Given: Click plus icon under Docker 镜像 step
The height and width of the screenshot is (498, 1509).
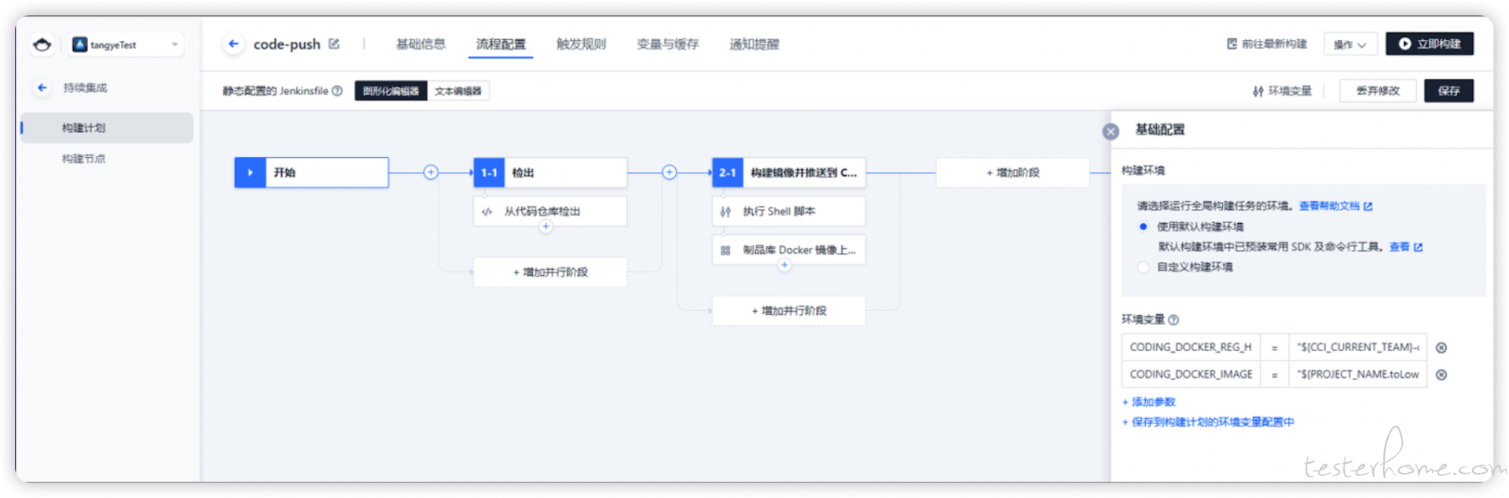Looking at the screenshot, I should [784, 265].
